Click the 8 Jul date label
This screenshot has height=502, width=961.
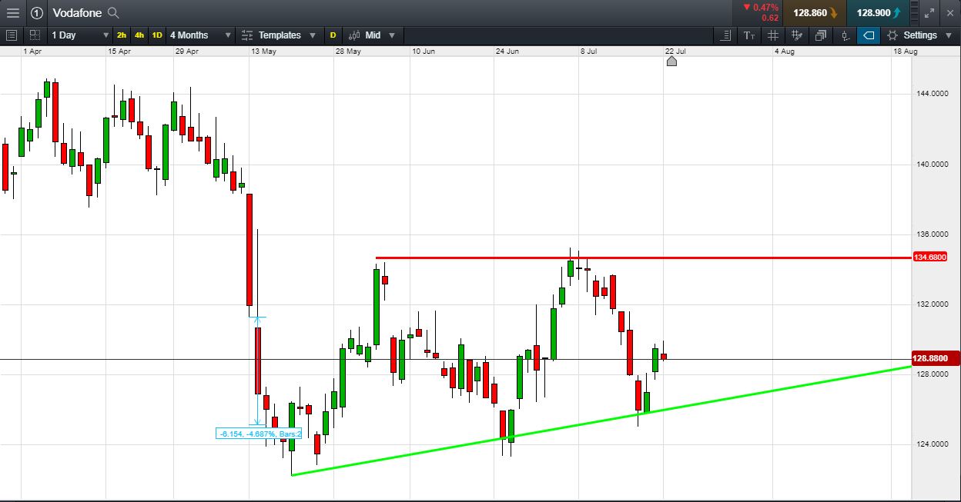pyautogui.click(x=588, y=51)
